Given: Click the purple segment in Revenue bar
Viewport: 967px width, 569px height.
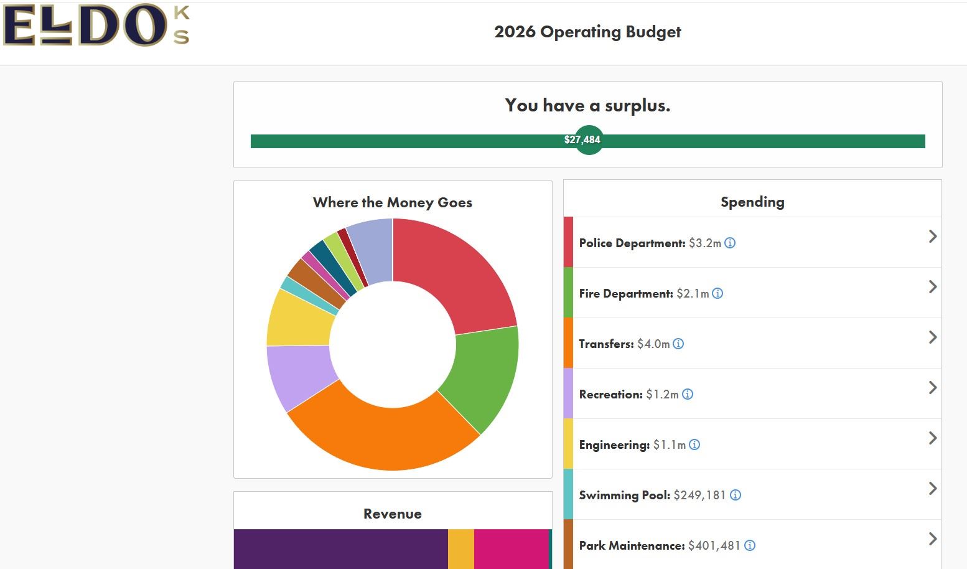Looking at the screenshot, I should click(340, 549).
